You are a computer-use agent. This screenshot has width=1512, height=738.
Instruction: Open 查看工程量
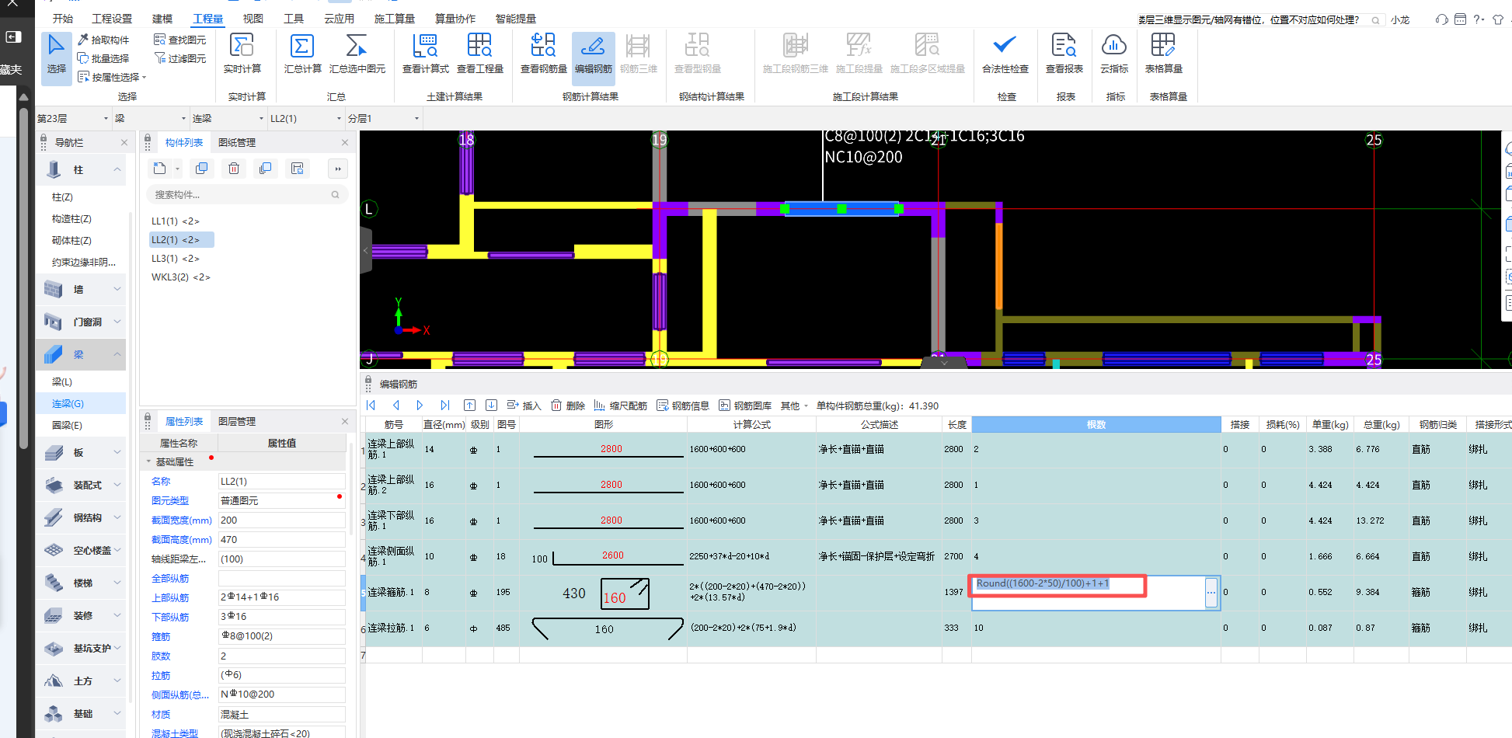(x=479, y=54)
